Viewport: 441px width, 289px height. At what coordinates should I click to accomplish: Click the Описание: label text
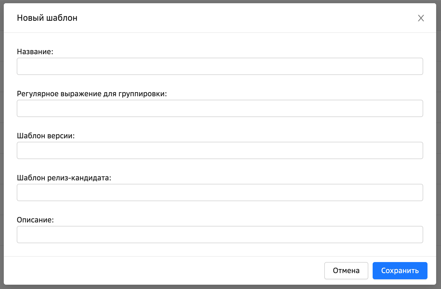(x=35, y=220)
